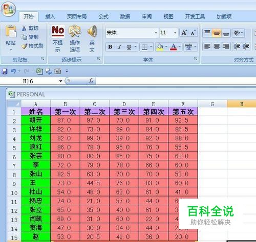The width and height of the screenshot is (256, 242).
Task: Open the insert function fx button
Action: 91,81
